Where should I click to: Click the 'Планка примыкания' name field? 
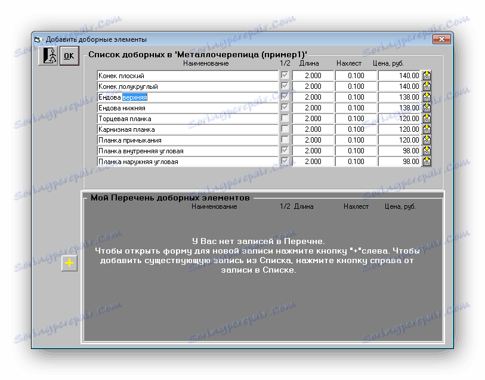point(188,140)
